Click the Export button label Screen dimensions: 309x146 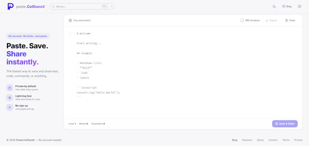pos(273,20)
